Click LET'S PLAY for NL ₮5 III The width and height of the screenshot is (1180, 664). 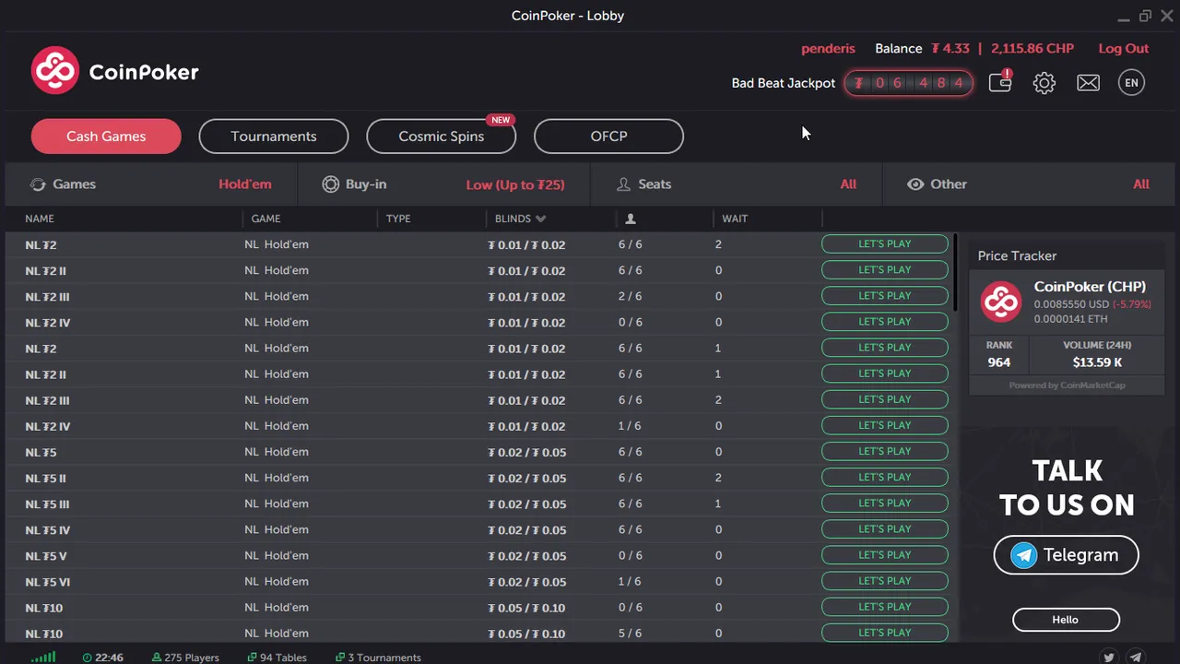click(x=885, y=504)
